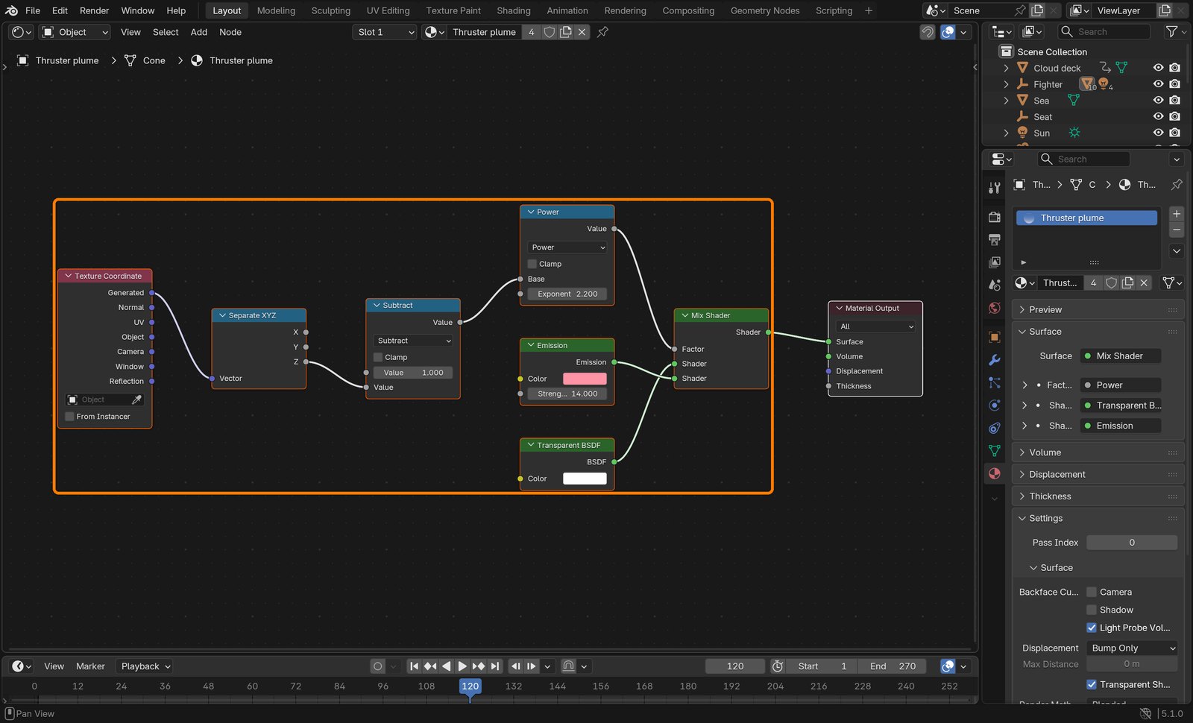Switch to the Shading workspace tab
This screenshot has width=1193, height=723.
(x=514, y=10)
